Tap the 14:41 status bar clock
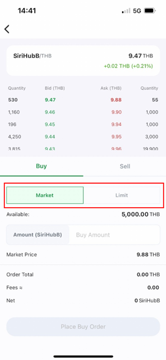This screenshot has width=166, height=360. click(28, 11)
